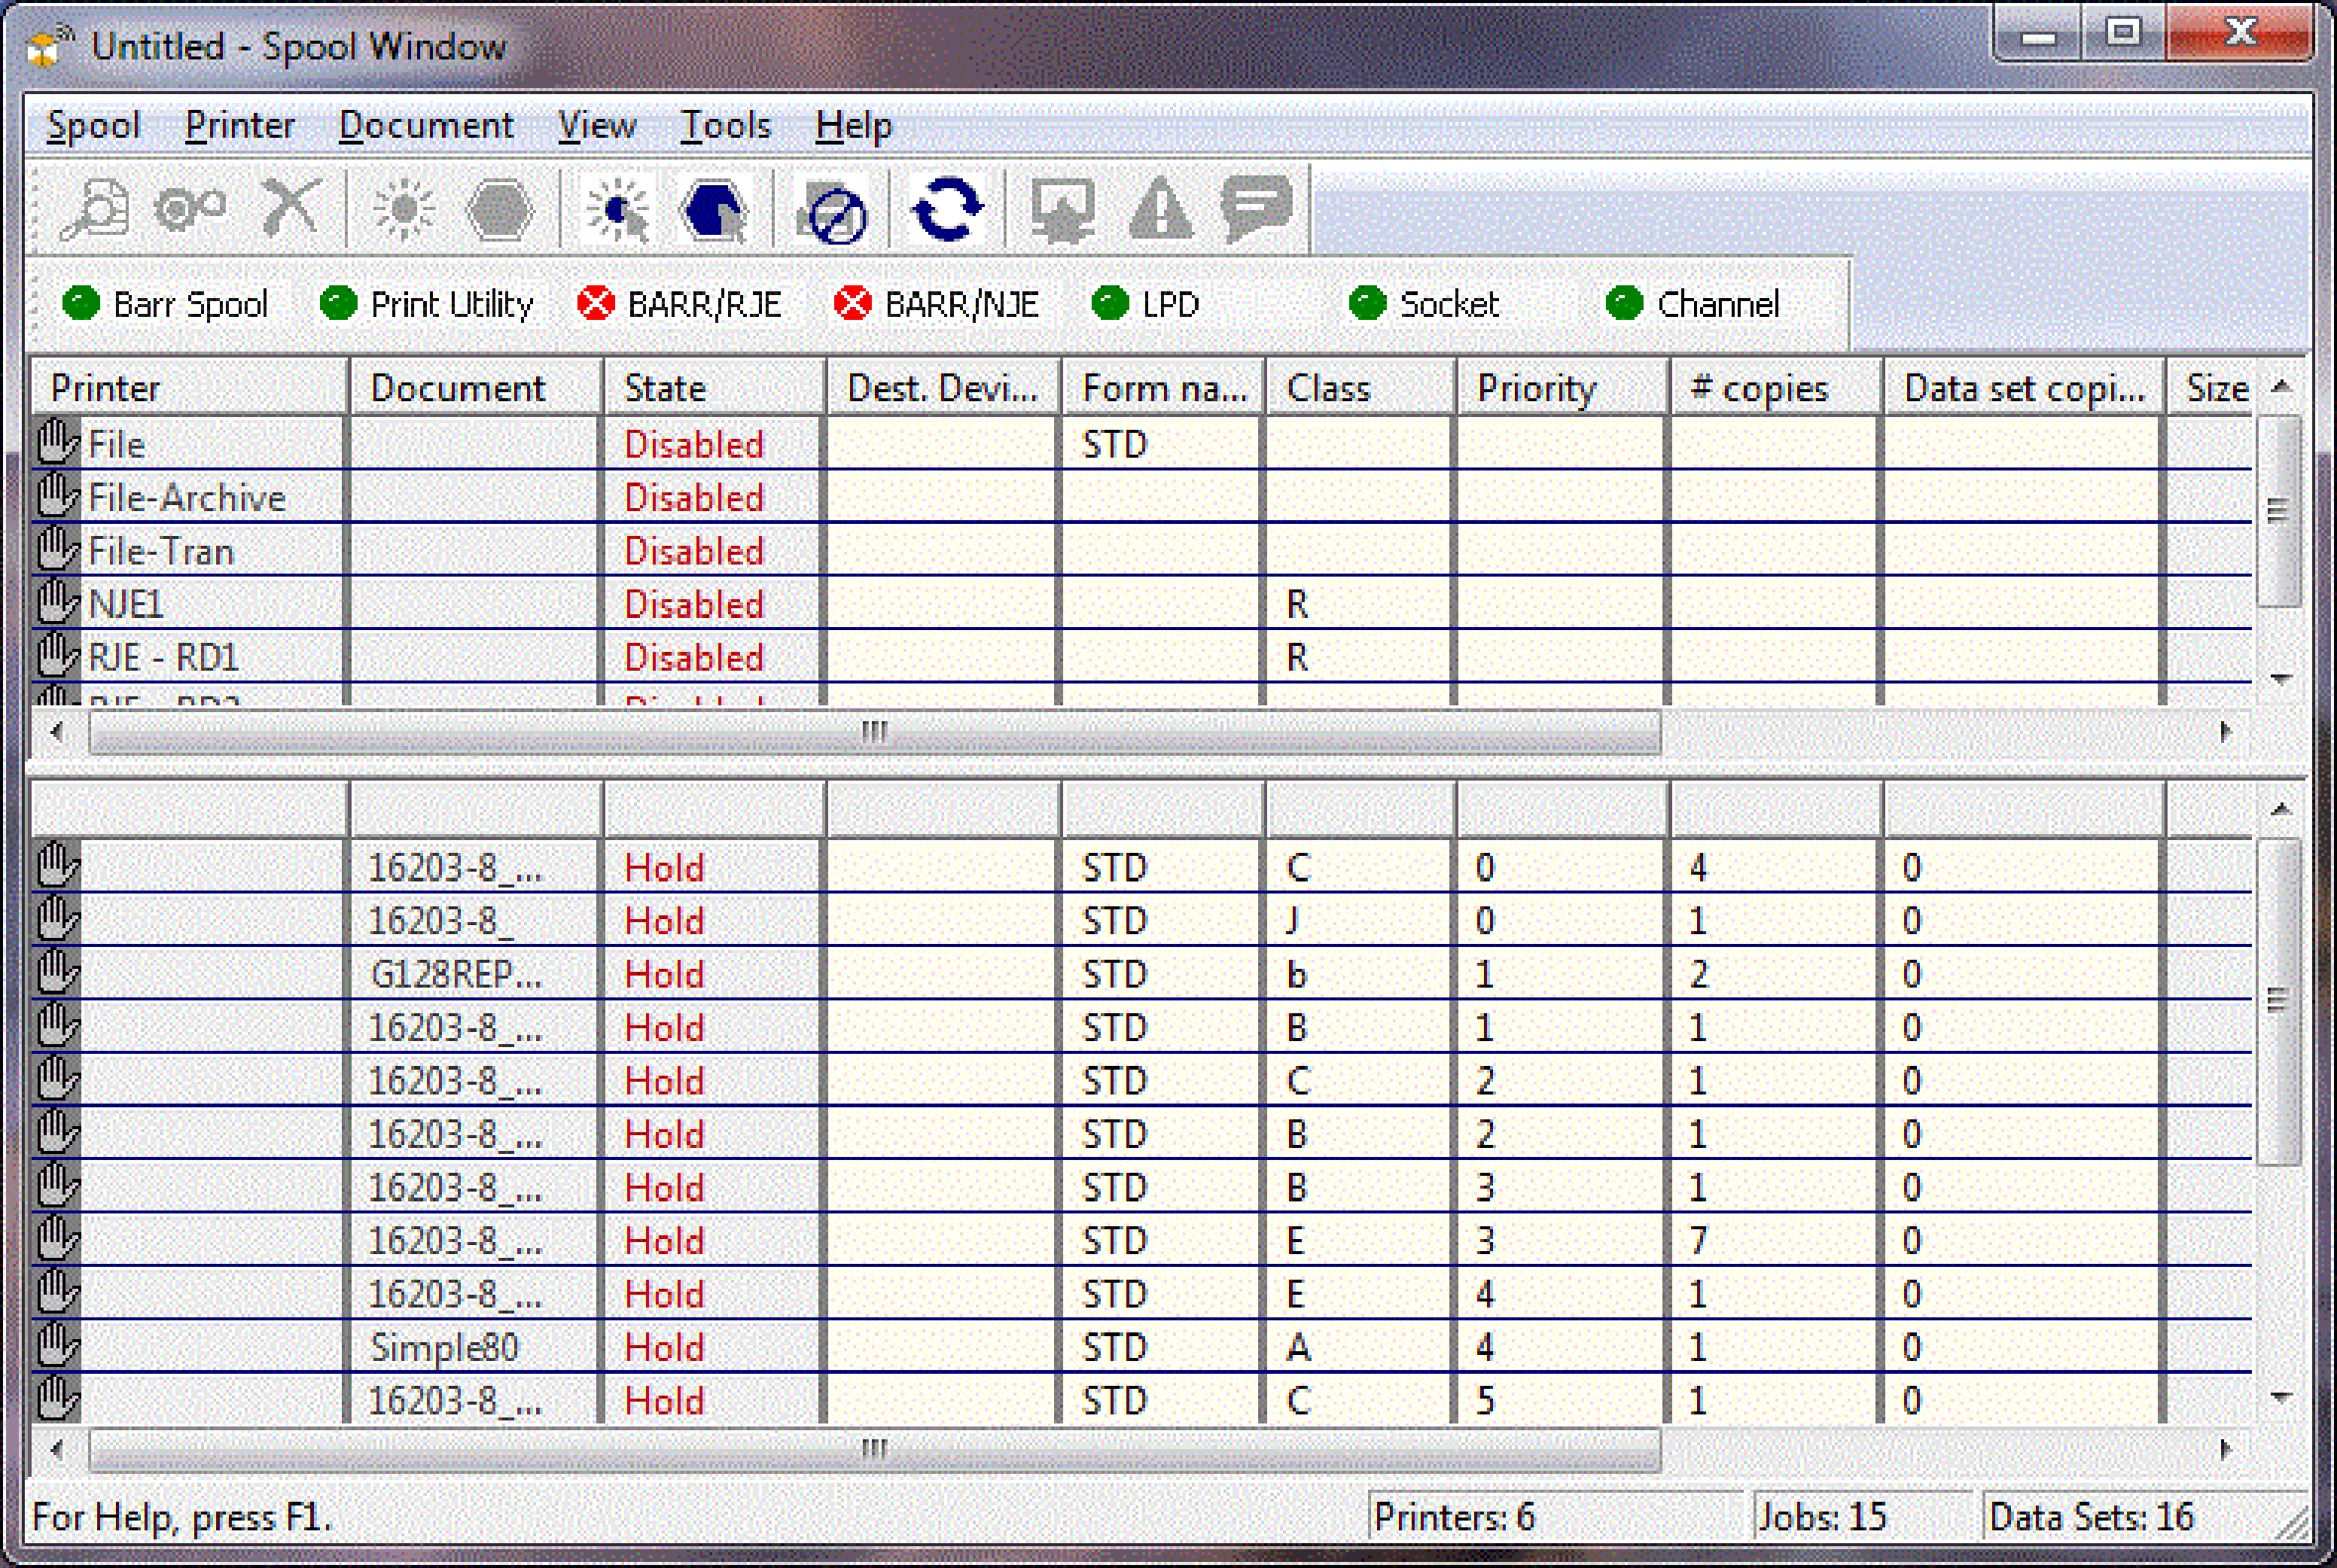Click the view document magnifier icon

pyautogui.click(x=95, y=210)
